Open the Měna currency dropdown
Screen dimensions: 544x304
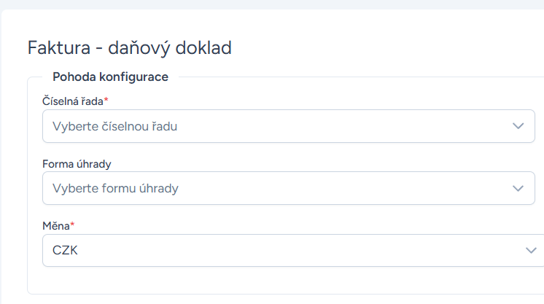293,250
